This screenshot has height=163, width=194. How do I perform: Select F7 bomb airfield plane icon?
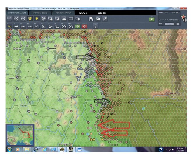pyautogui.click(x=50, y=26)
